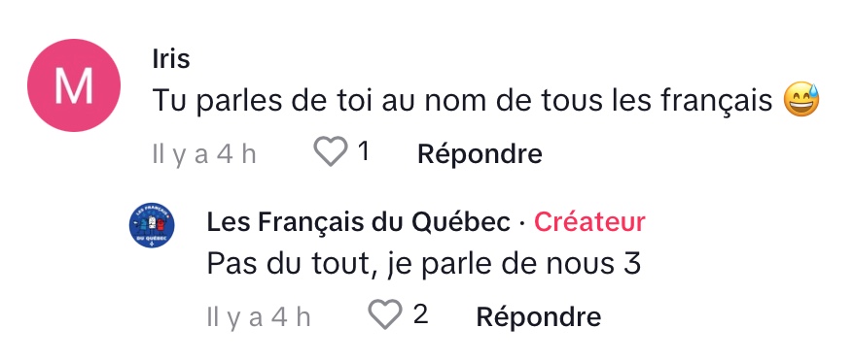Screen dimensions: 854x361
Task: Click Répondre under the creator's reply
Action: [x=539, y=316]
